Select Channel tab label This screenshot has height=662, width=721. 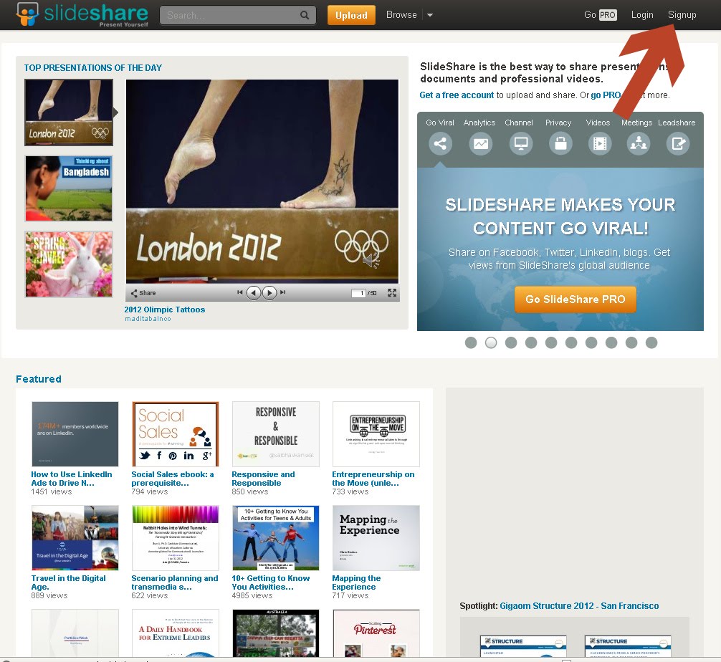pyautogui.click(x=519, y=123)
